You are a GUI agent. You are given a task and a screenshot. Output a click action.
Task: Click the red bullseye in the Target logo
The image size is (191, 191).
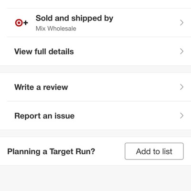[19, 23]
